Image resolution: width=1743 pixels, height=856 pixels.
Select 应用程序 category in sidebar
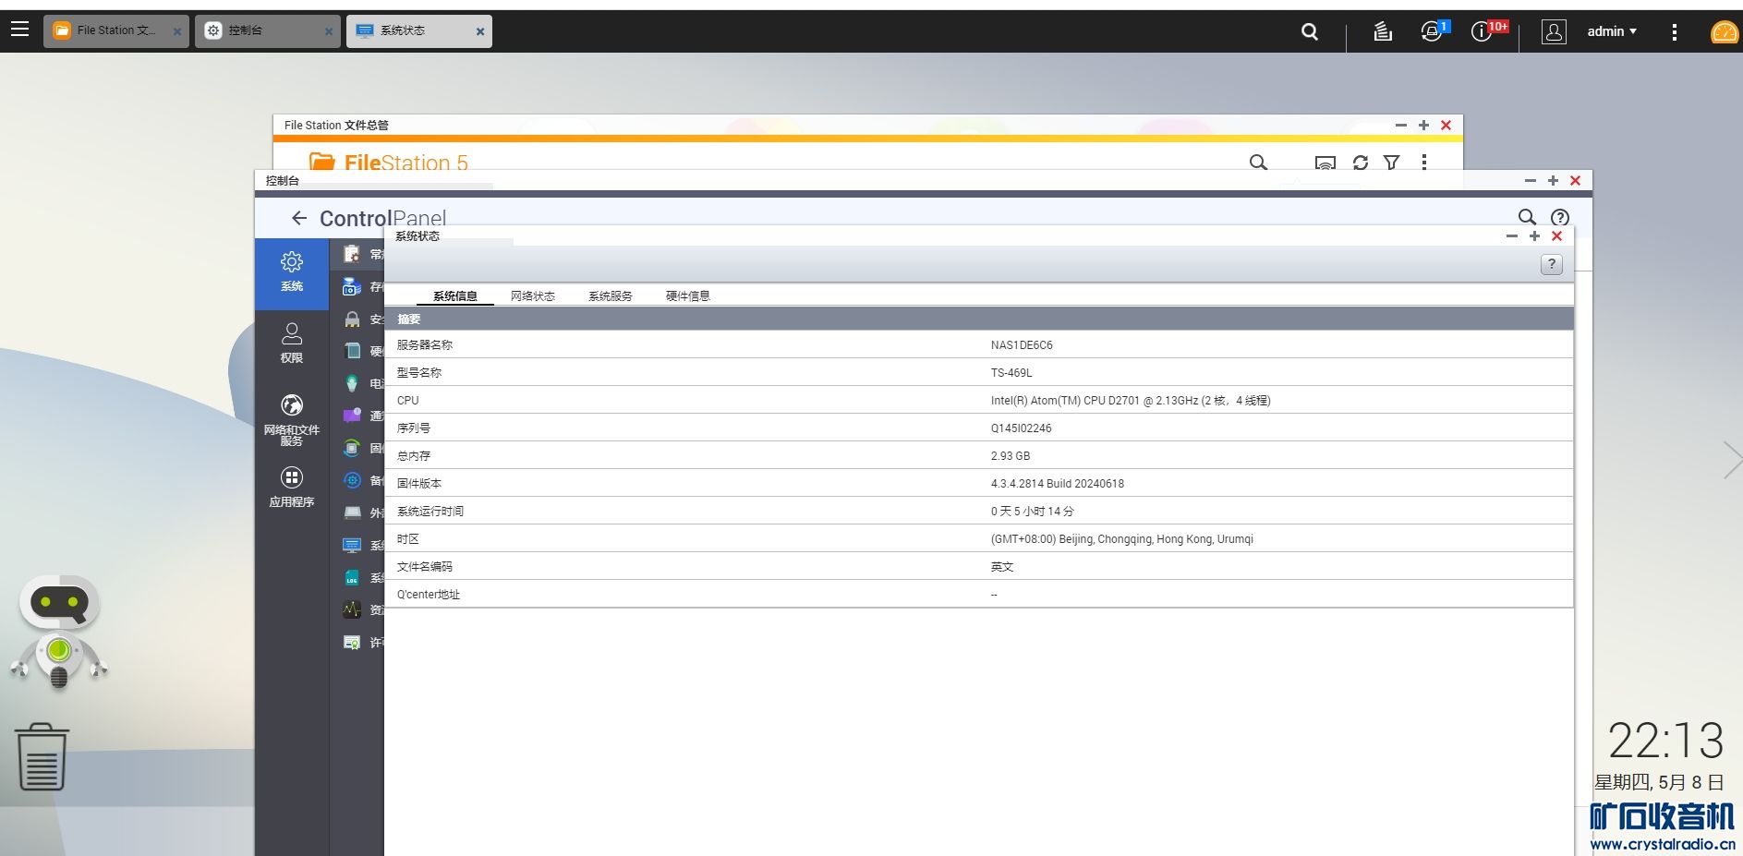(292, 487)
